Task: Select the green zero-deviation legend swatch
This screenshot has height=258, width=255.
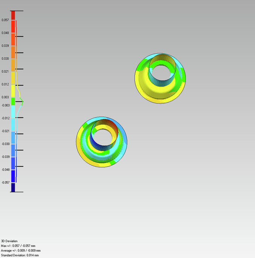Action: click(13, 101)
